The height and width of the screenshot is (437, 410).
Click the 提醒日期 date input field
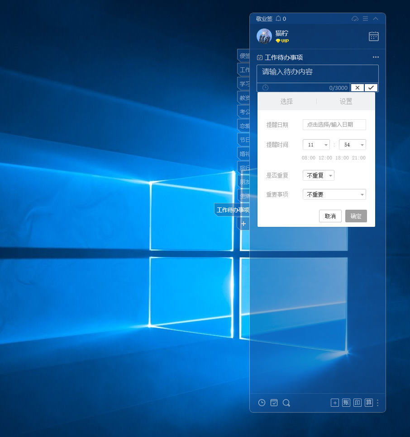point(334,125)
